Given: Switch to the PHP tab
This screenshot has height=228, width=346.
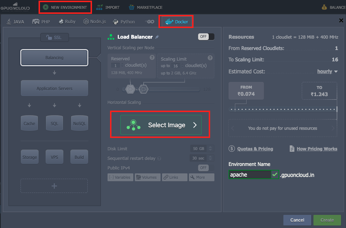Looking at the screenshot, I should 41,22.
